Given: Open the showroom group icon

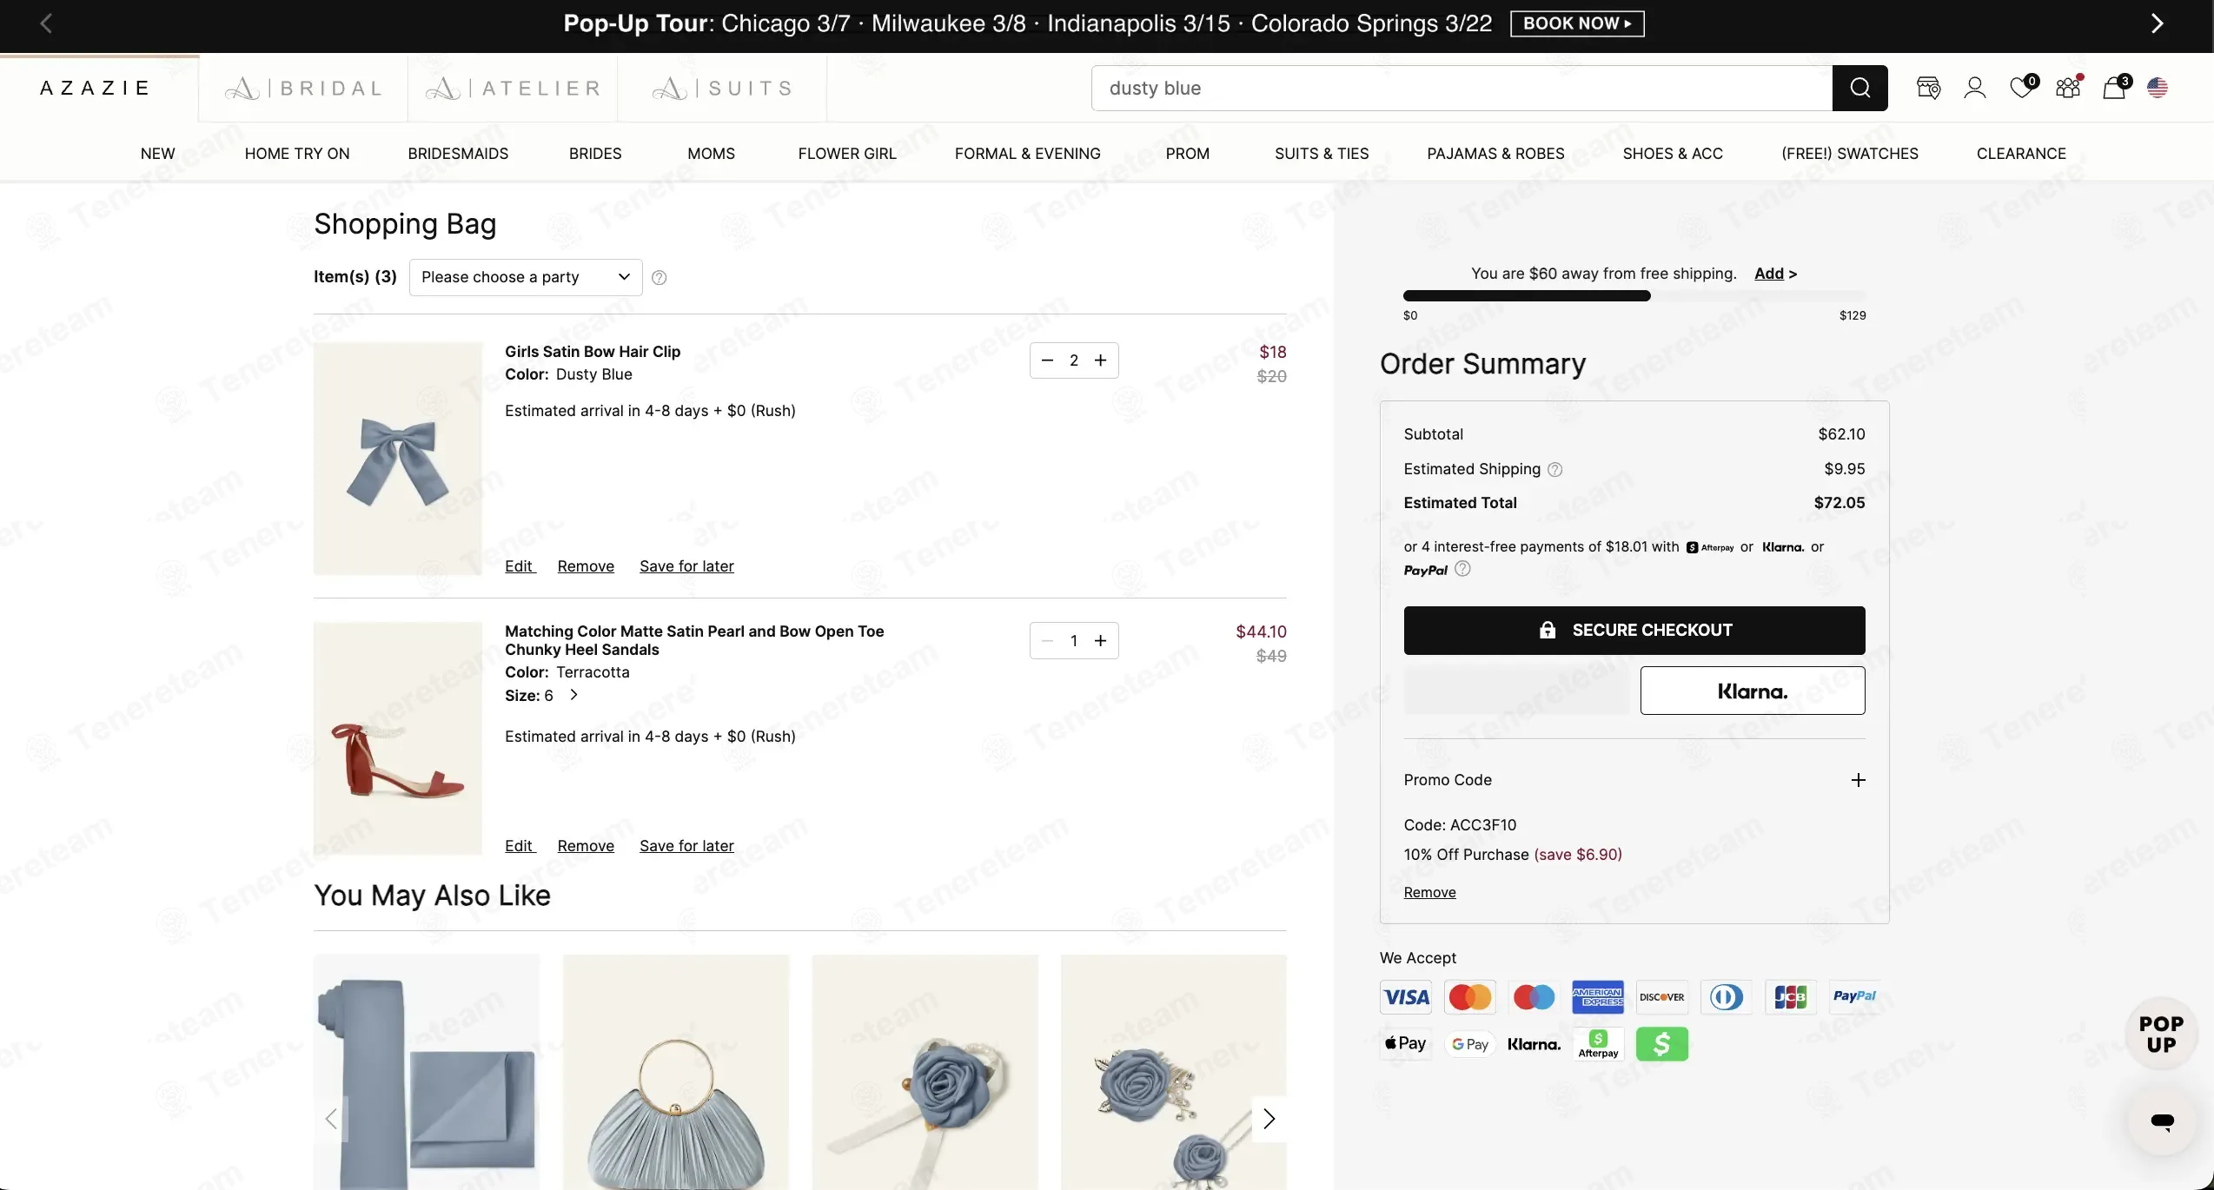Looking at the screenshot, I should (2068, 87).
